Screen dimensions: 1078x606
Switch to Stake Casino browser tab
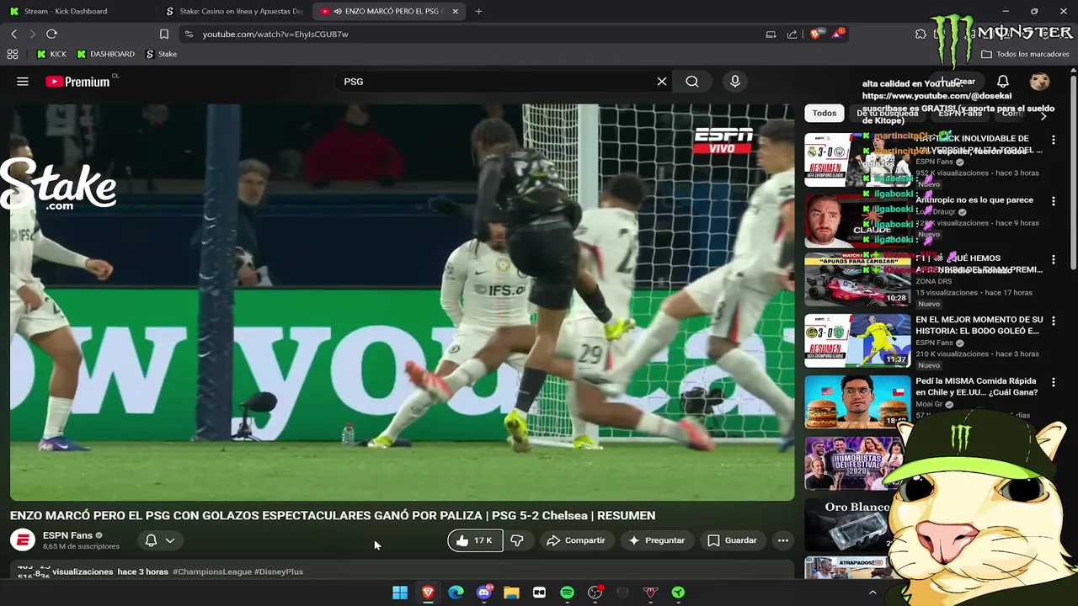pos(234,11)
